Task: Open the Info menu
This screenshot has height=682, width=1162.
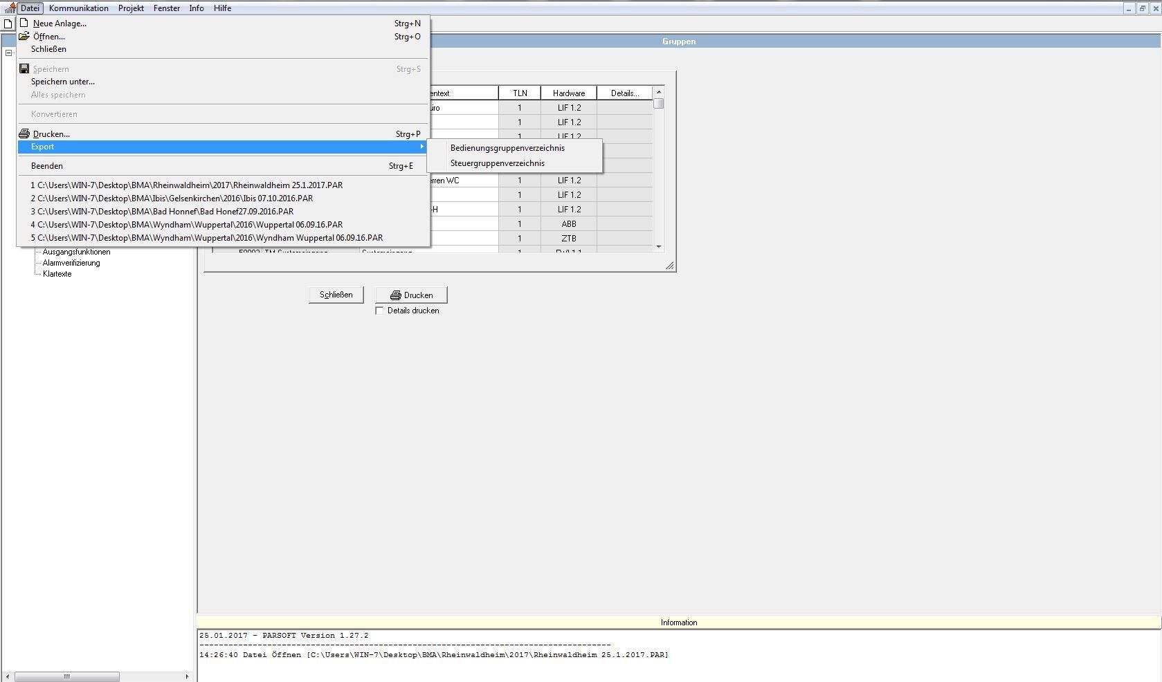Action: click(197, 8)
